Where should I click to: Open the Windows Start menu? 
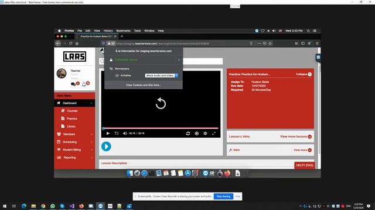point(5,206)
